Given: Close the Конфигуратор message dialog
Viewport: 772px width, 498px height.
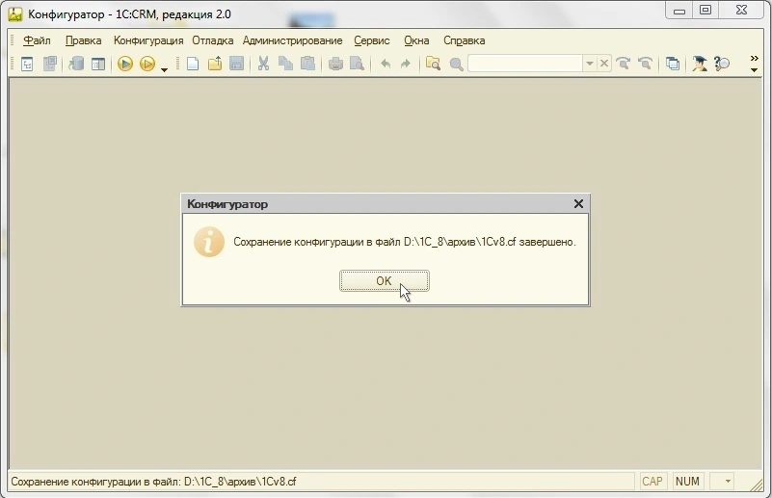Looking at the screenshot, I should (578, 204).
